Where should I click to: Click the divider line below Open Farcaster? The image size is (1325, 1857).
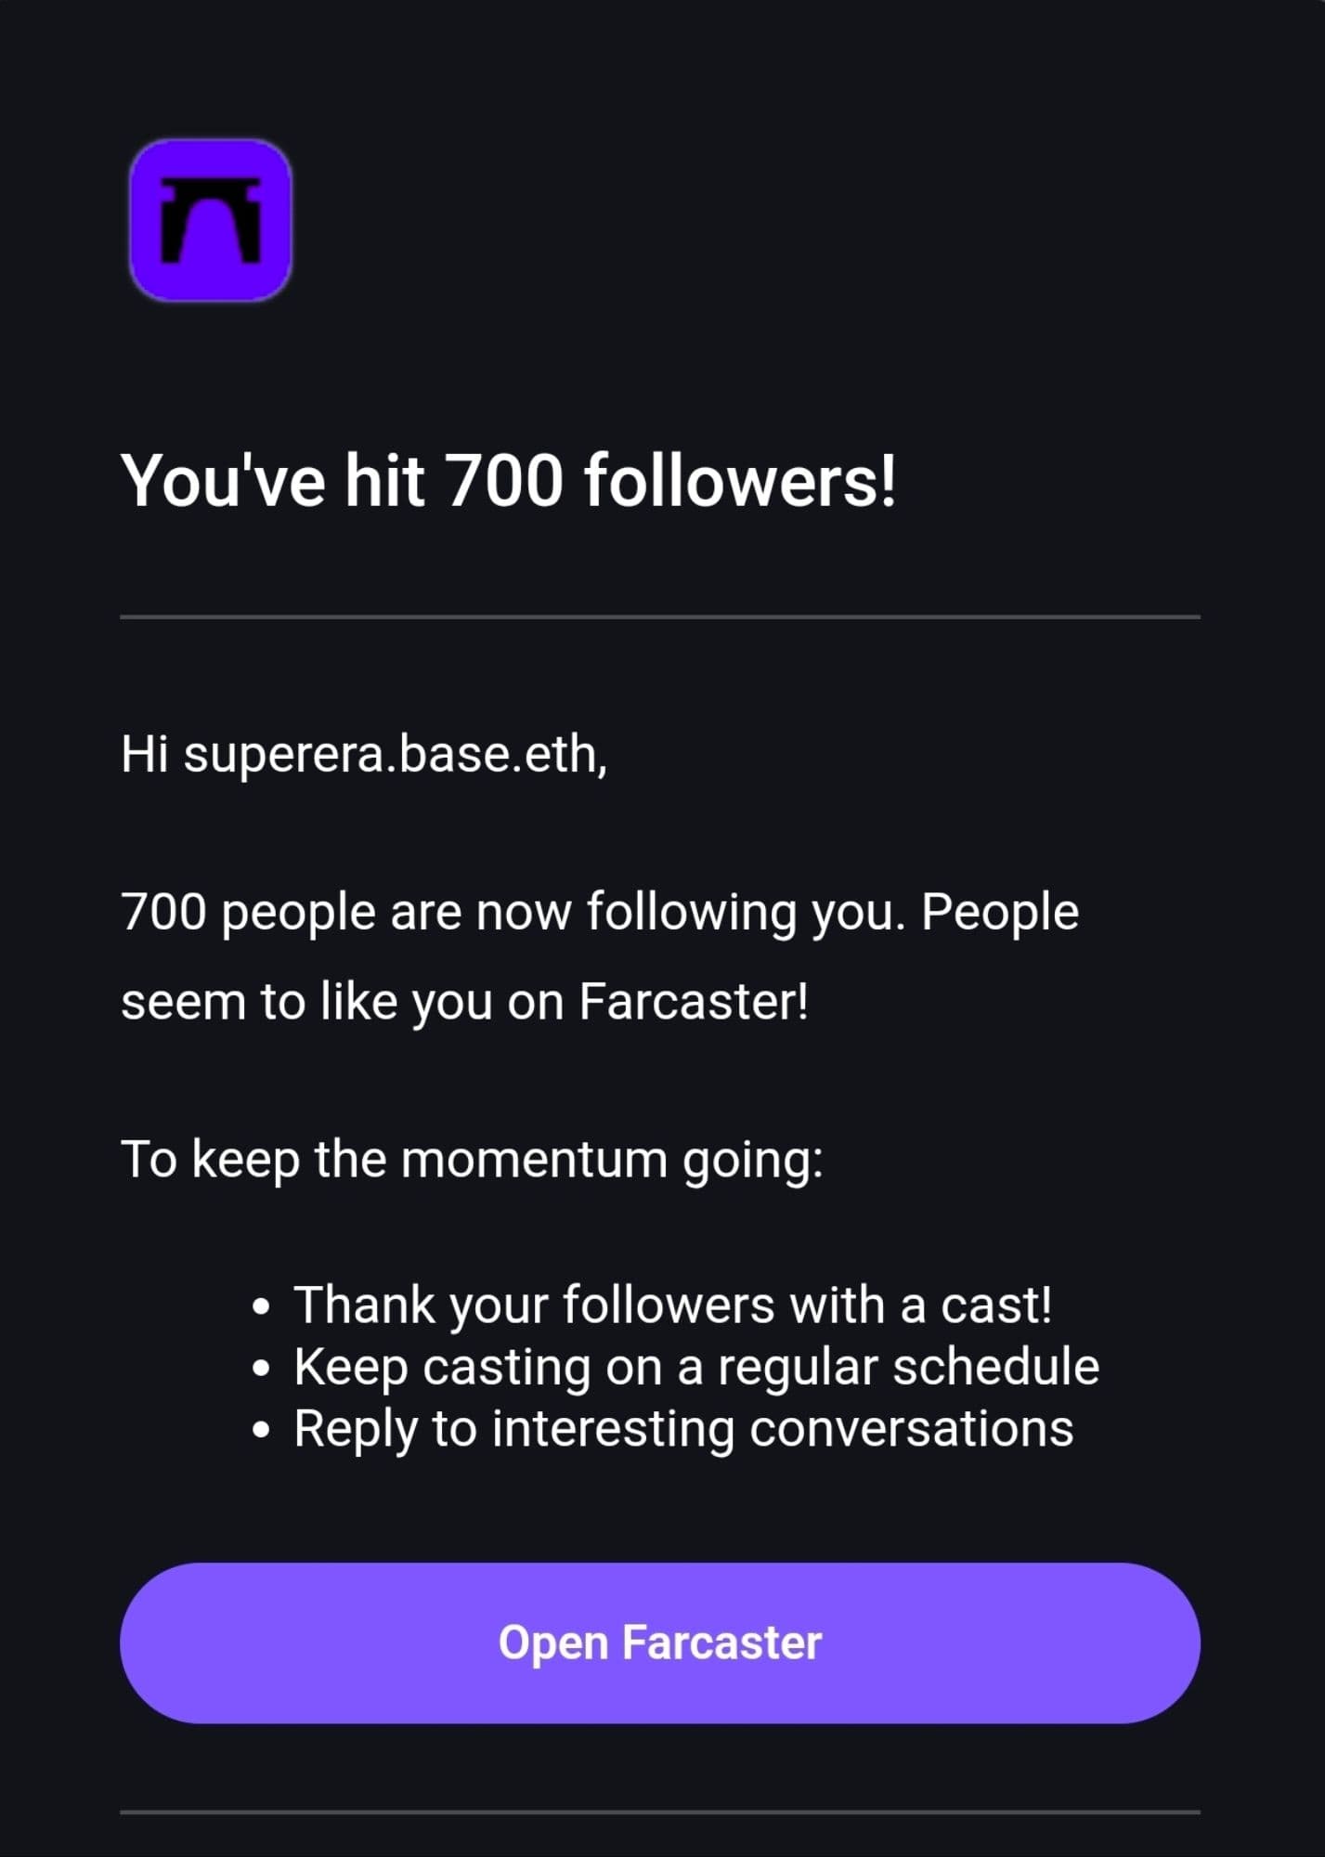click(x=659, y=1812)
